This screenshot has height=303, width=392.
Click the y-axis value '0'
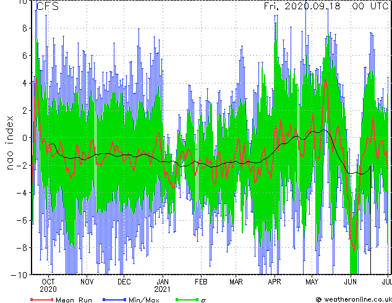coord(25,138)
